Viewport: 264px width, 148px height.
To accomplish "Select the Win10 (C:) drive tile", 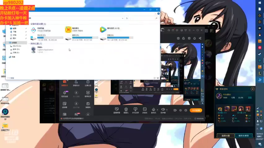I will pos(47,37).
